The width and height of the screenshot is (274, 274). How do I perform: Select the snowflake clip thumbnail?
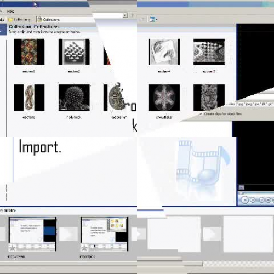(164, 98)
